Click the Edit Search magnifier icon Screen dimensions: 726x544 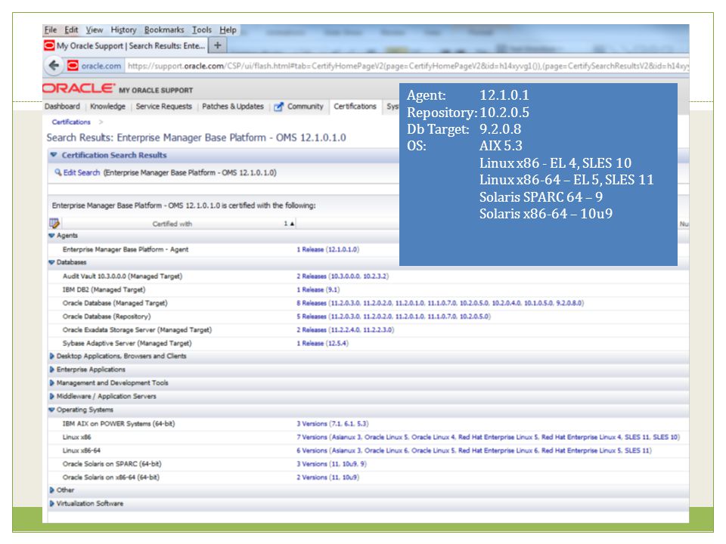(58, 172)
